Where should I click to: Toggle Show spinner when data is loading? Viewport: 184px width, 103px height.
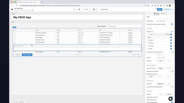(172, 24)
